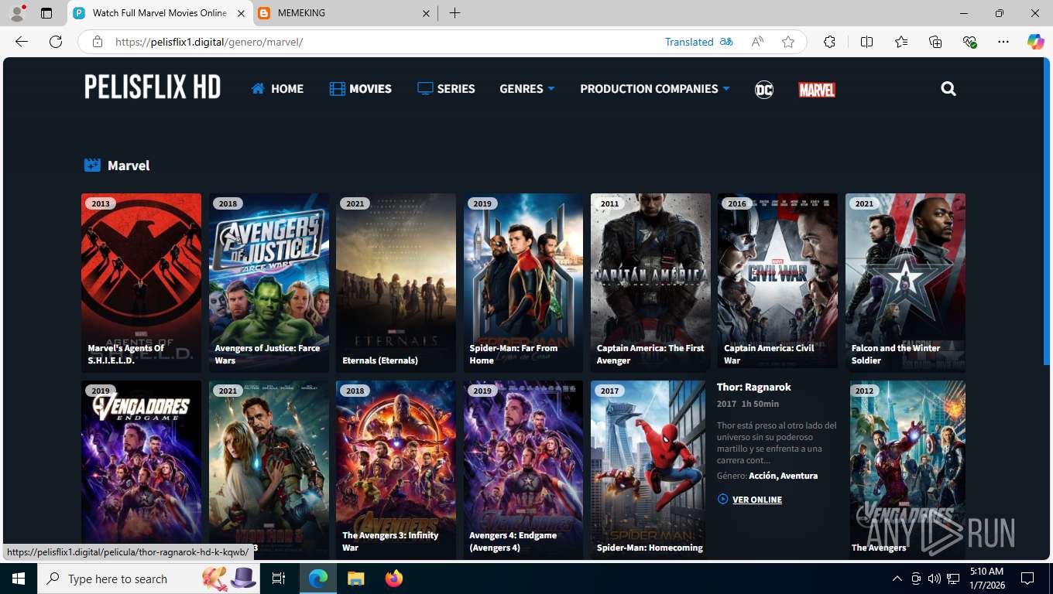The width and height of the screenshot is (1053, 594).
Task: Open Spider-Man: Far From Home poster
Action: tap(523, 283)
